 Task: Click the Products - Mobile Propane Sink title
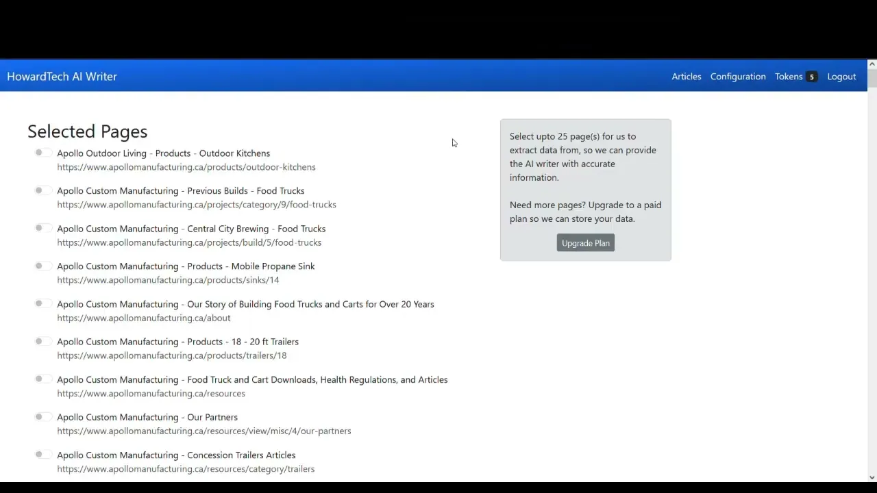186,266
